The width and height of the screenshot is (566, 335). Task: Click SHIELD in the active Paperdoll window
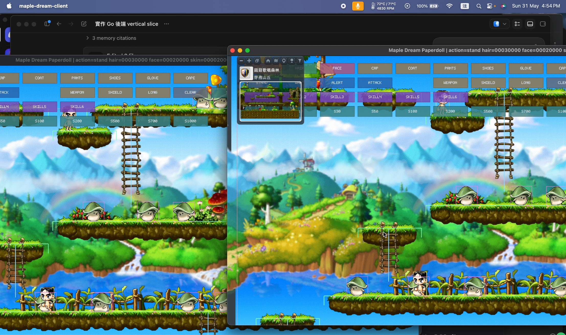coord(488,83)
